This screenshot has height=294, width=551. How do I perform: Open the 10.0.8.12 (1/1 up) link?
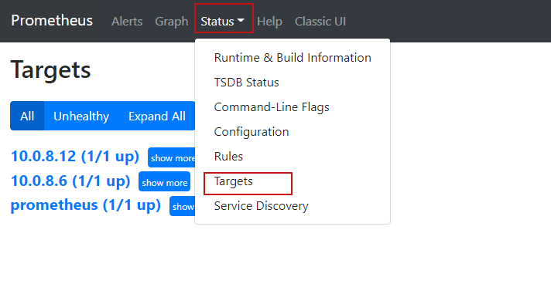point(75,157)
